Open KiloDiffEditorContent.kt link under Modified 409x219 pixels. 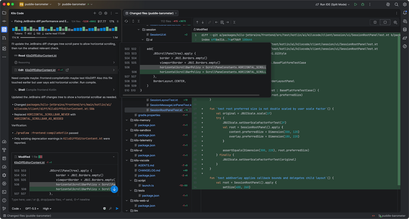[29, 162]
